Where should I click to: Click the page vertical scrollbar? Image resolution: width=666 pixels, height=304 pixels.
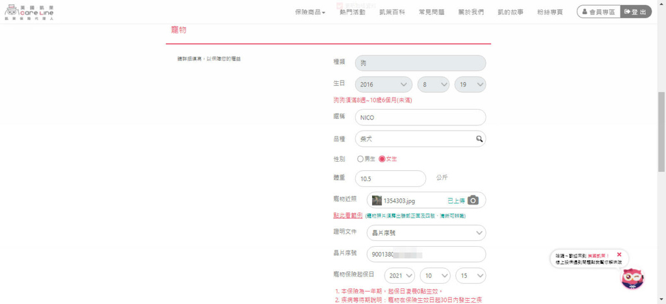(x=661, y=131)
